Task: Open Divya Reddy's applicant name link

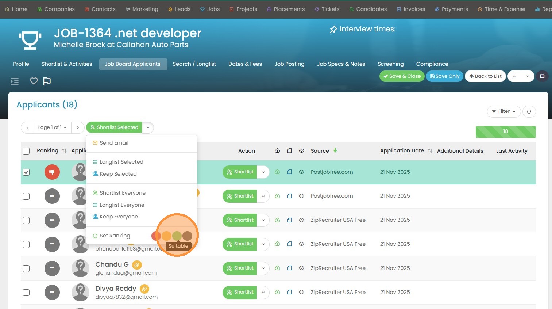Action: click(116, 289)
